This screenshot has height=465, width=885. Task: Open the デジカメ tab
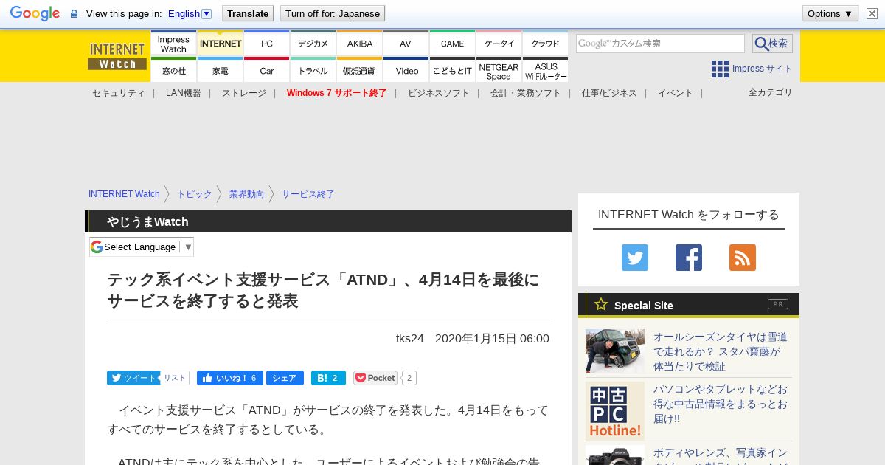[313, 44]
